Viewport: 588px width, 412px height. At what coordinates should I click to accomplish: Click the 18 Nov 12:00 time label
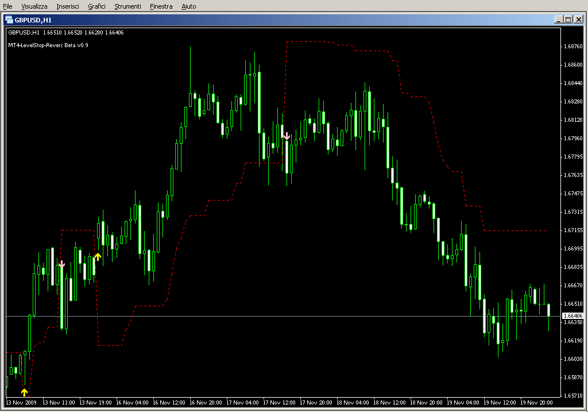(x=389, y=403)
